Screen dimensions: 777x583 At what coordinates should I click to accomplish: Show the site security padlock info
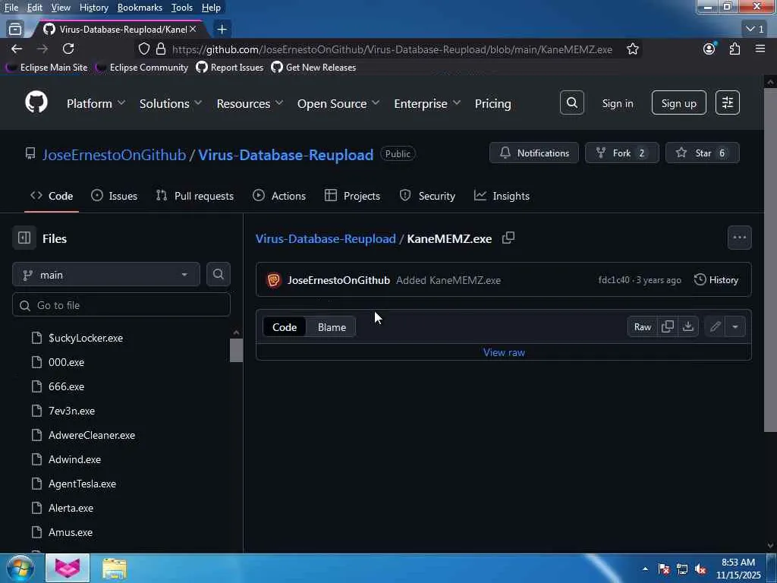(161, 49)
